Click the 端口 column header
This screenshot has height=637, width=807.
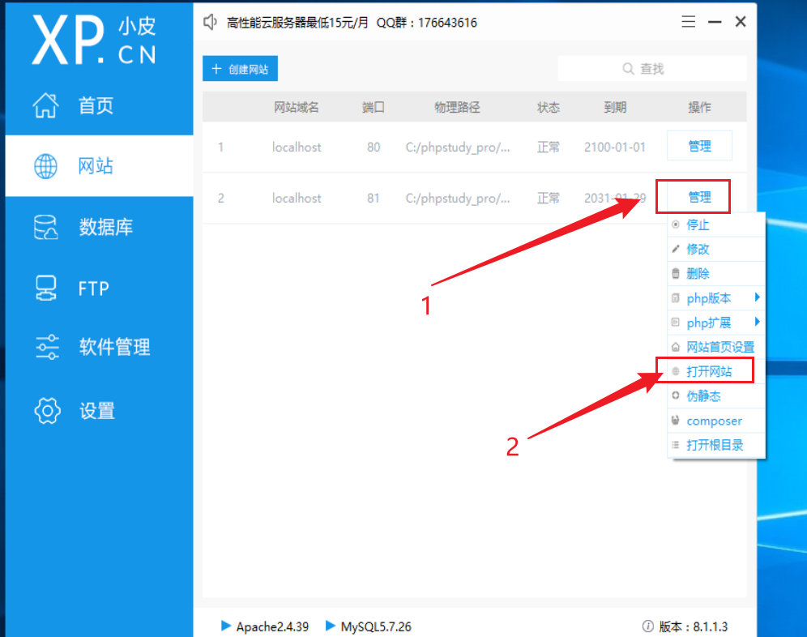(374, 107)
